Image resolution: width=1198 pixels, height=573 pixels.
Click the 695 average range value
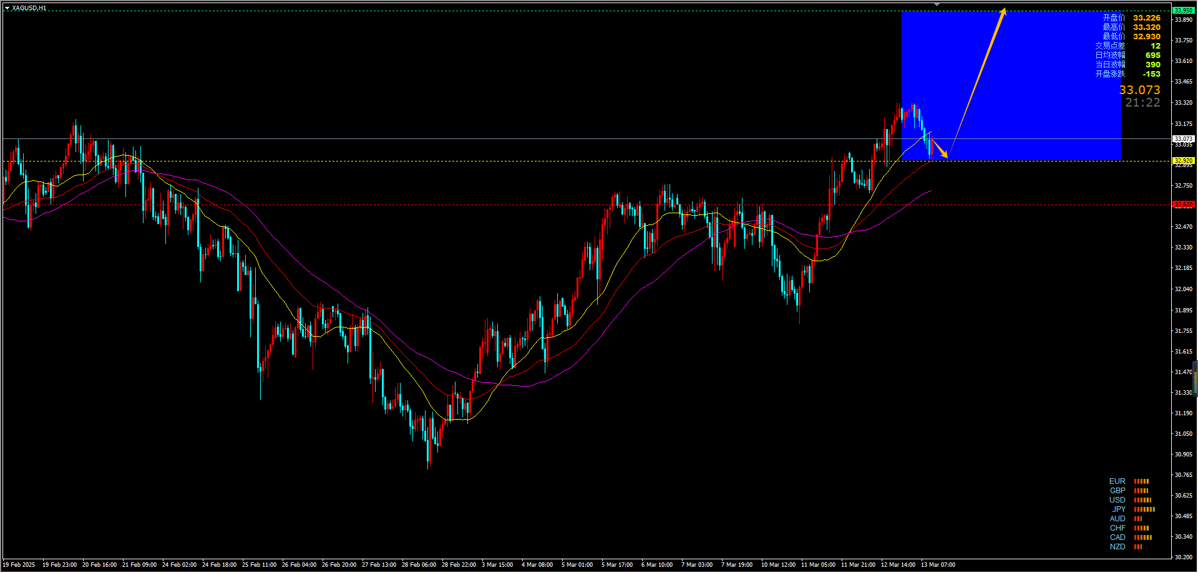(x=1153, y=55)
